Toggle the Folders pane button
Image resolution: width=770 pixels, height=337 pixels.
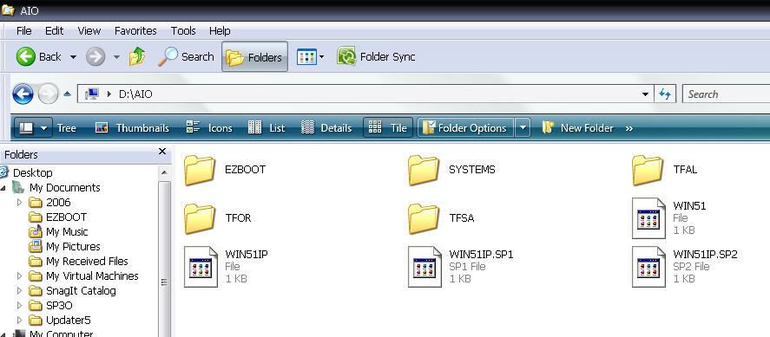point(254,57)
